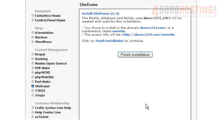Select Help Center Live in sidebar

(x=48, y=112)
